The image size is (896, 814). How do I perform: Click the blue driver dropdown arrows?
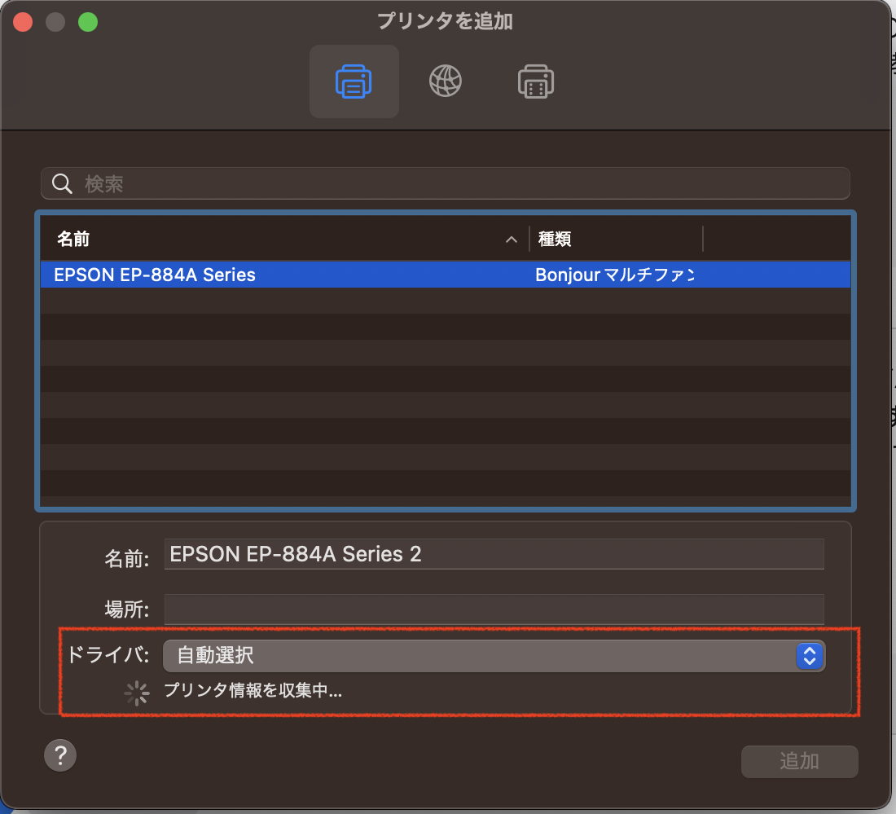[809, 656]
